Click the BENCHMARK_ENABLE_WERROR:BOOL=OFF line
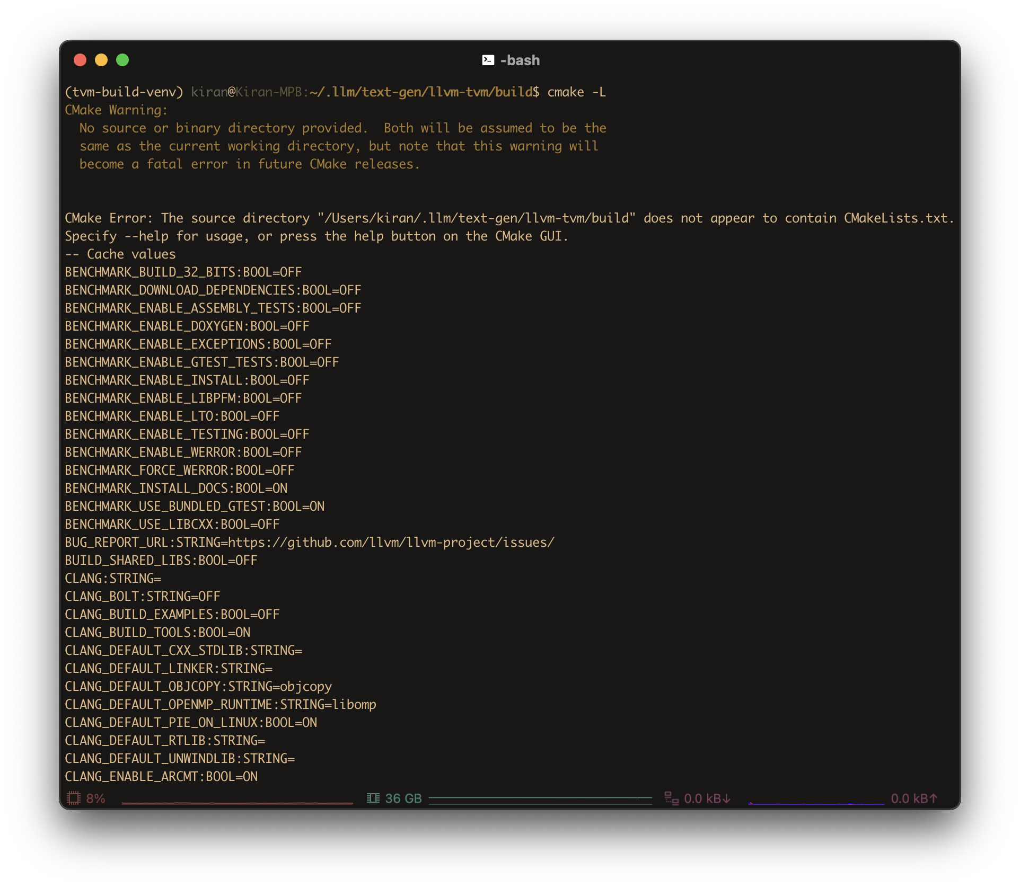 pos(183,452)
